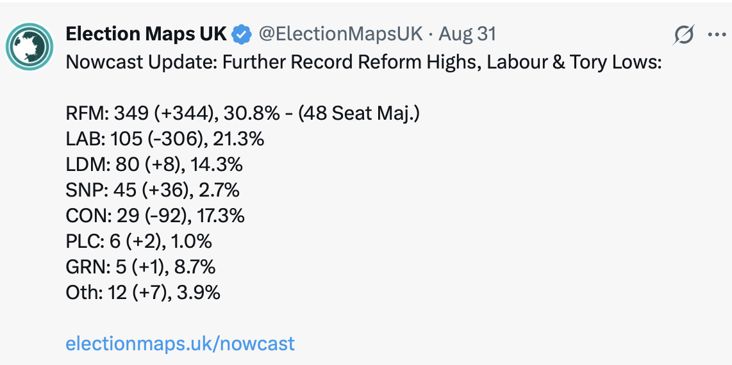Click the blue verified badge icon
This screenshot has height=365, width=732.
click(242, 35)
